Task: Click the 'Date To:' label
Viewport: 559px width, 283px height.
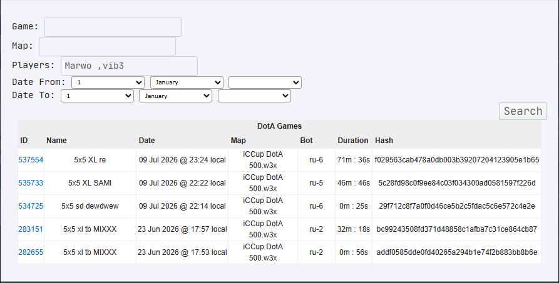Action: 34,96
